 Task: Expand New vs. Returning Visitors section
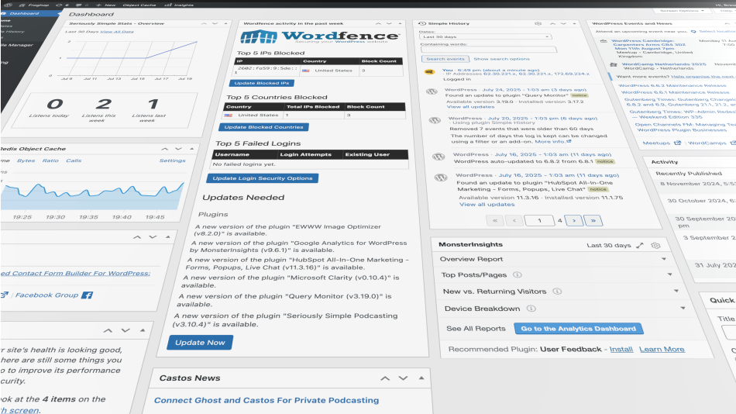click(x=676, y=292)
